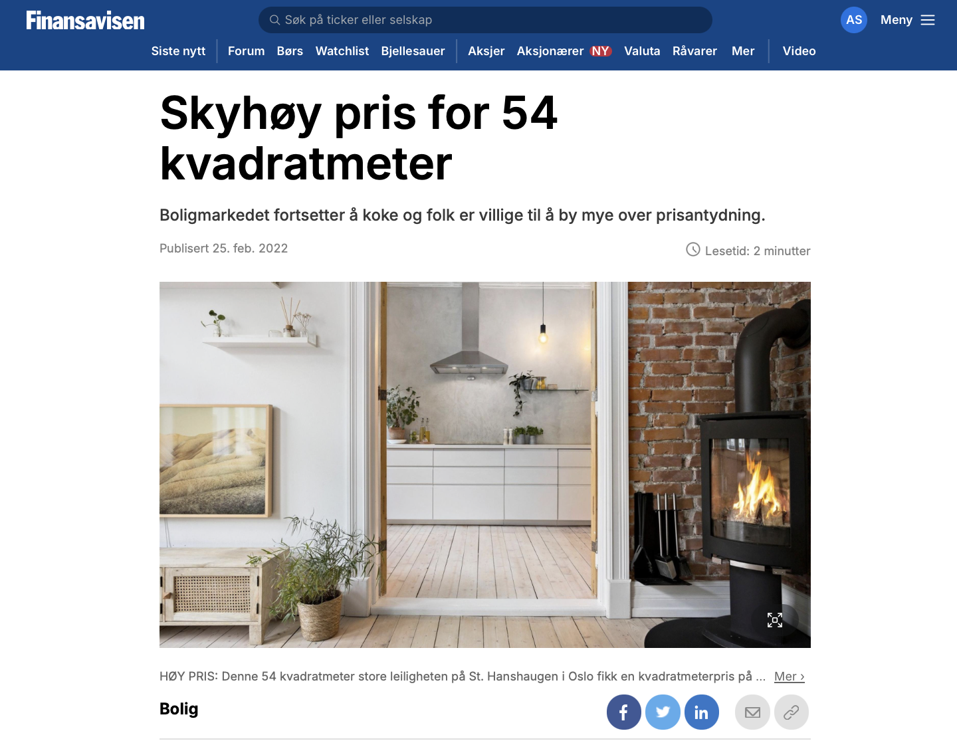Share article on Facebook
The width and height of the screenshot is (957, 743).
coord(623,712)
